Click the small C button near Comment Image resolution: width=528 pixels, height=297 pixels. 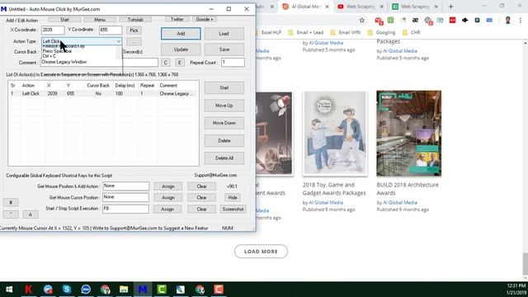[165, 63]
